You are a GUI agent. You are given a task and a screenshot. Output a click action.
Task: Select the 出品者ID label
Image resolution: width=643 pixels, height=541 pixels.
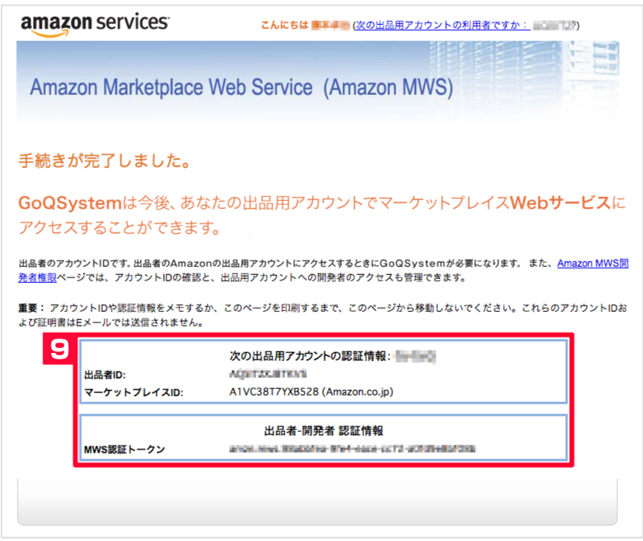point(104,375)
